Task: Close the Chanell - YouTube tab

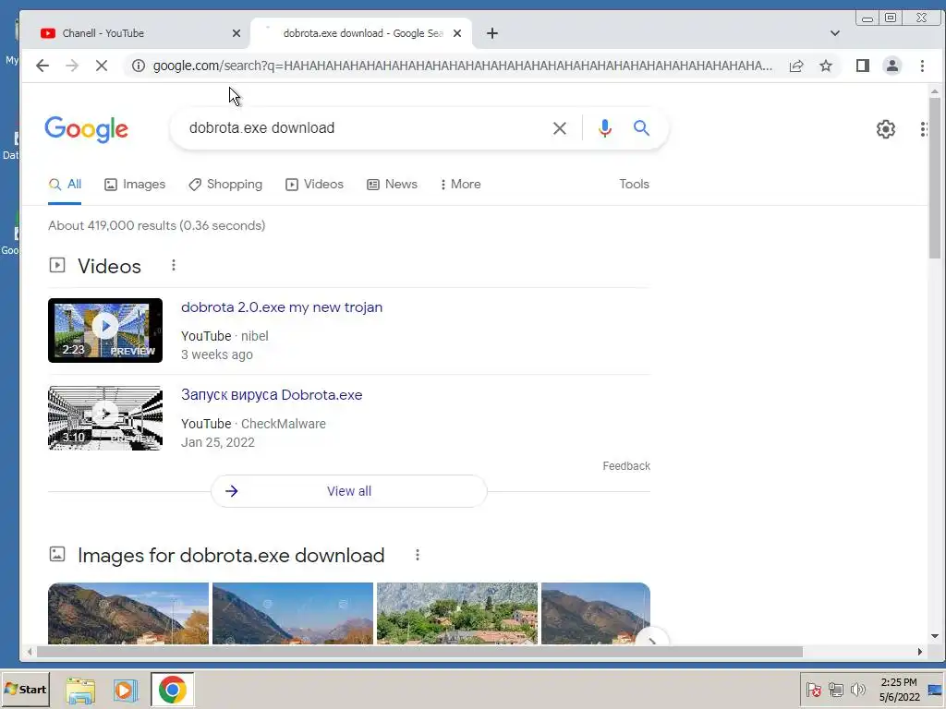Action: 236,33
